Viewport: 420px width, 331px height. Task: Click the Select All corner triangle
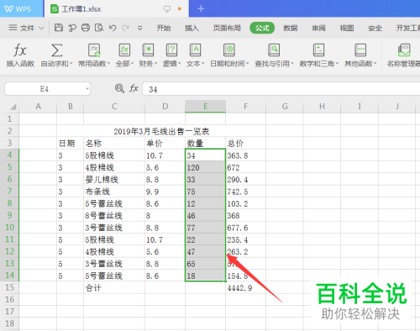point(13,107)
